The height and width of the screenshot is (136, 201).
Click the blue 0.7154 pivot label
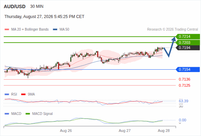[x=188, y=69]
